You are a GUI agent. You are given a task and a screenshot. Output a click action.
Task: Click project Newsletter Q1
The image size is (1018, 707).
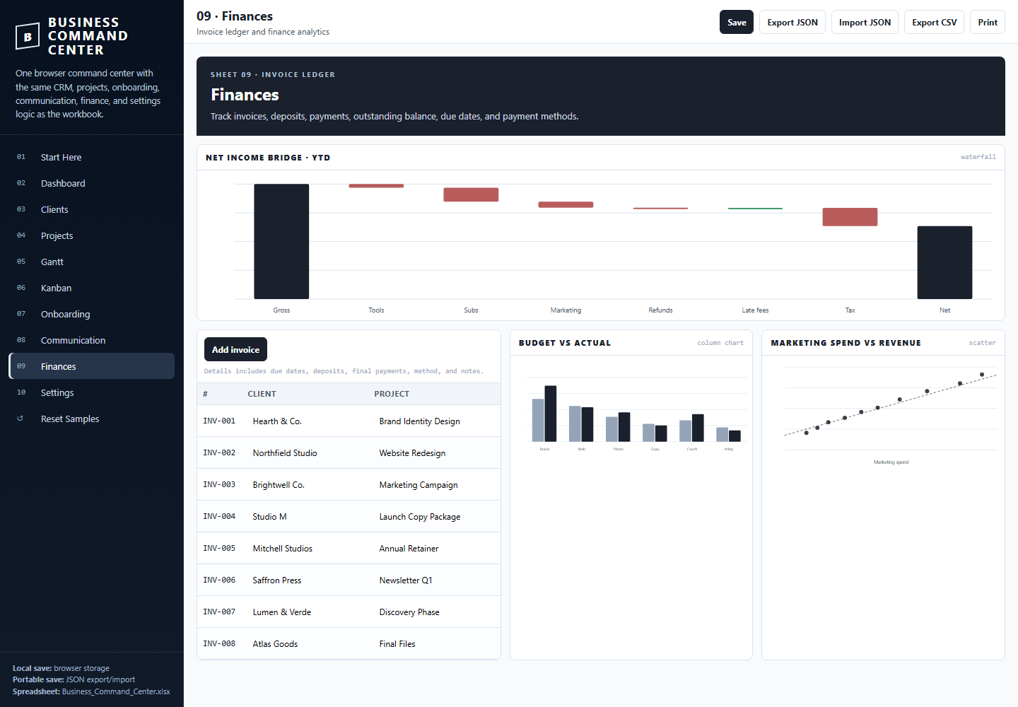[x=406, y=580]
